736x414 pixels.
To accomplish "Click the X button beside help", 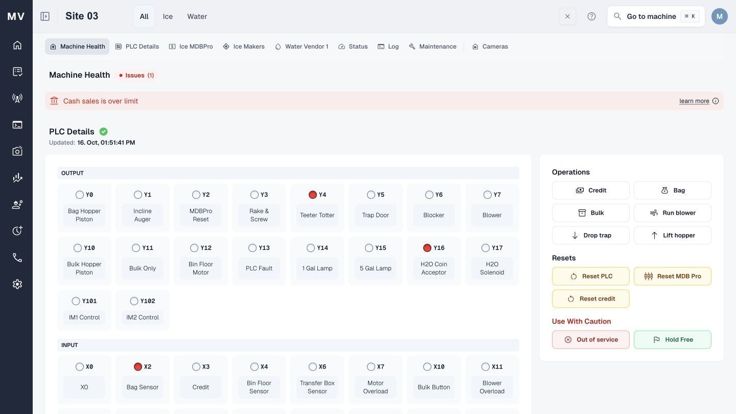I will tap(567, 16).
